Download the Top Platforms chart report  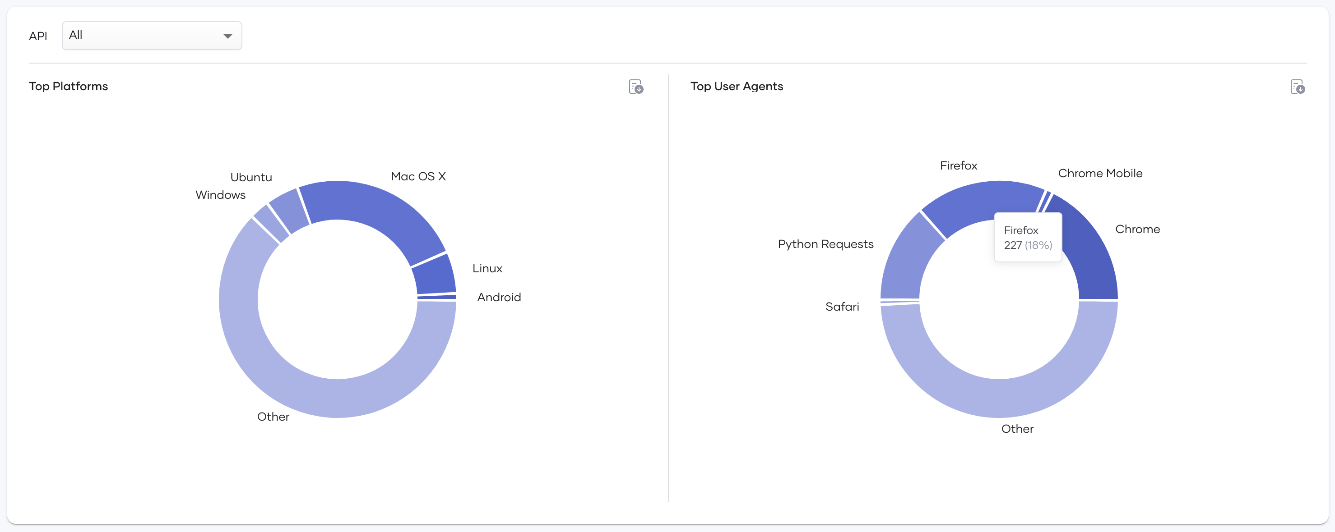click(636, 87)
